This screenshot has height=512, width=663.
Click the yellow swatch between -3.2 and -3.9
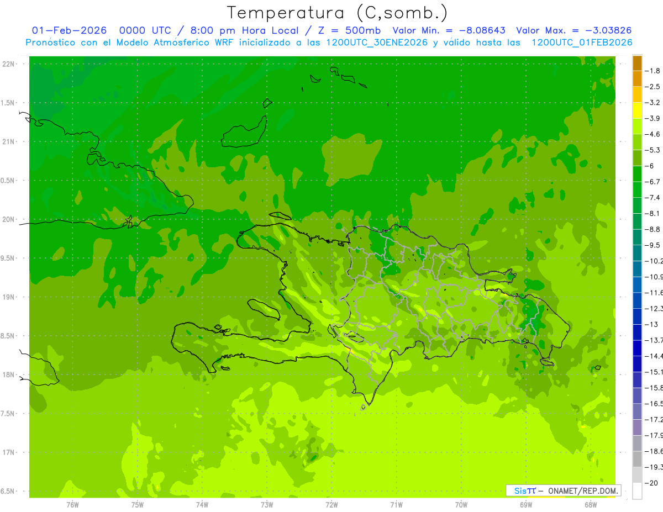coord(637,110)
